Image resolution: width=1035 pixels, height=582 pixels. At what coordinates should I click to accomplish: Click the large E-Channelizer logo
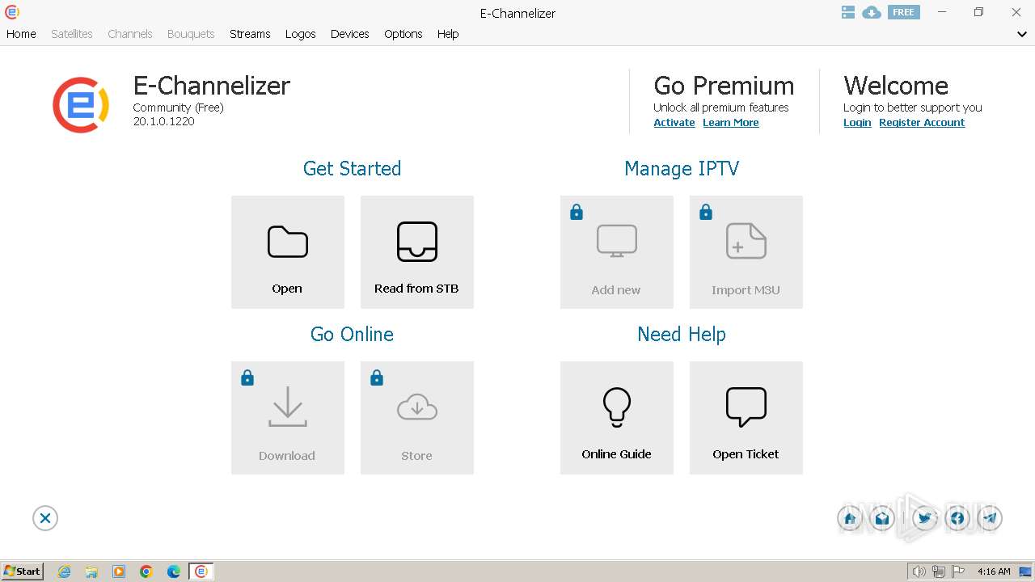[81, 105]
